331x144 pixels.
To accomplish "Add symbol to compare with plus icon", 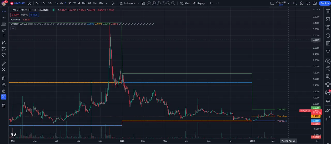I will pyautogui.click(x=29, y=3).
